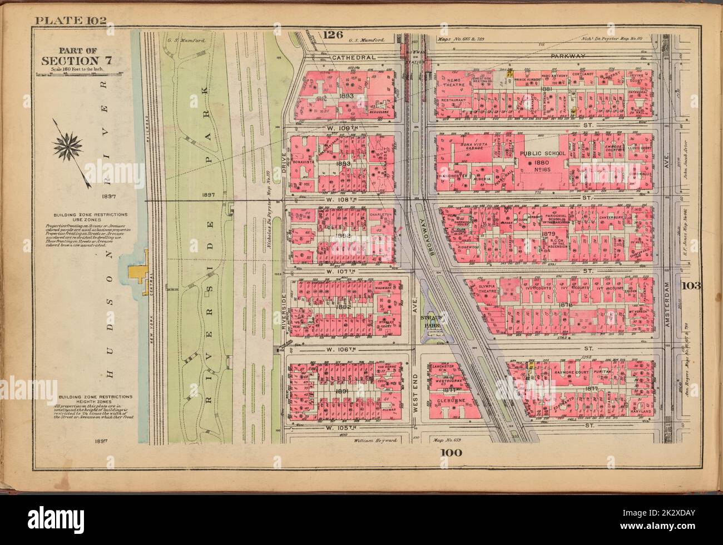This screenshot has height=545, width=723.
Task: Click the PLATE 102 title
Action: click(70, 22)
